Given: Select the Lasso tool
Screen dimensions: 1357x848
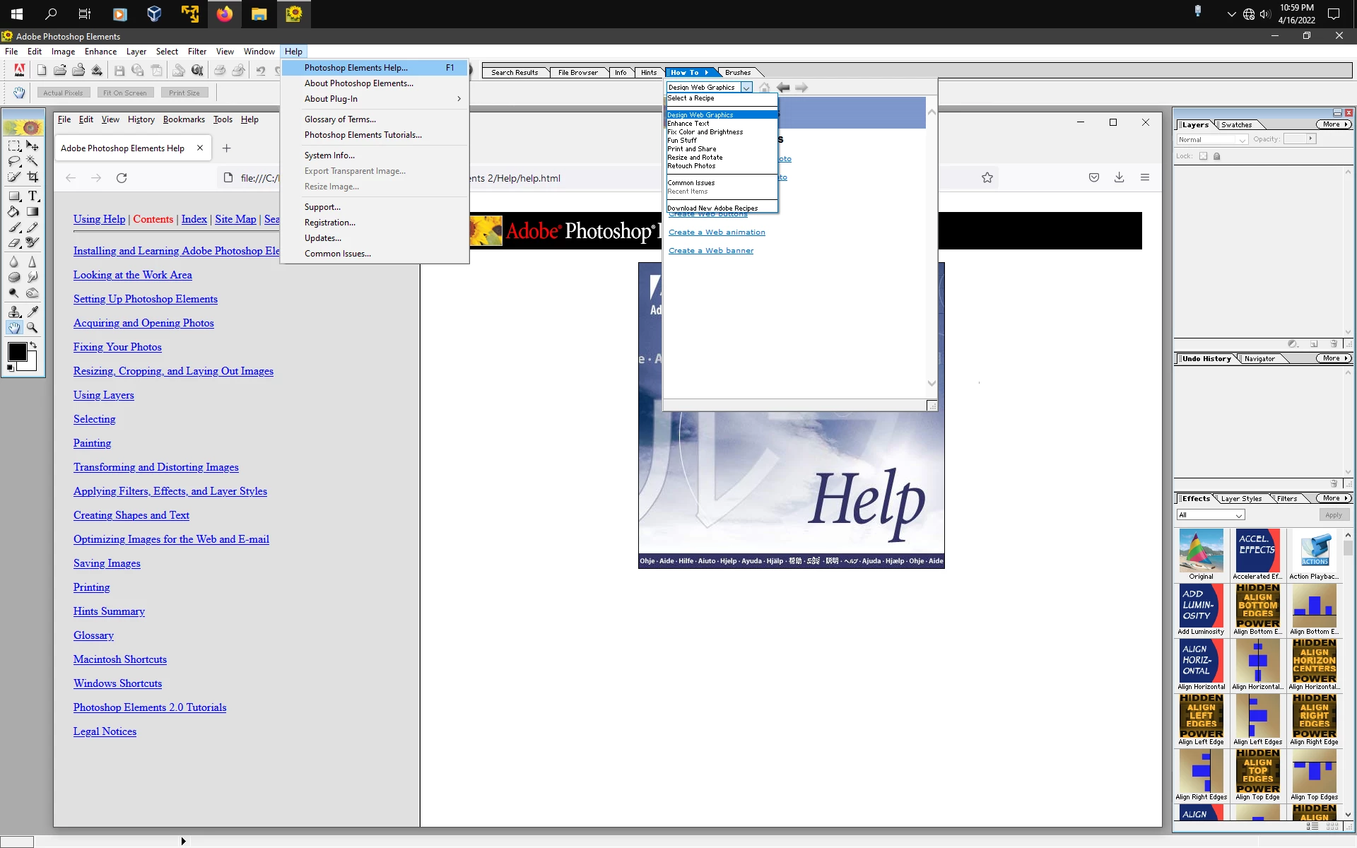Looking at the screenshot, I should tap(14, 161).
